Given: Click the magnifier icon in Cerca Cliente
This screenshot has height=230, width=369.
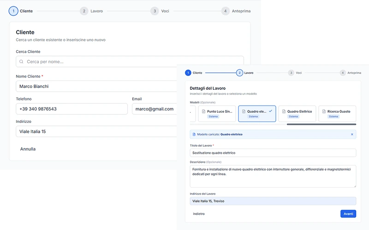Looking at the screenshot, I should 21,62.
